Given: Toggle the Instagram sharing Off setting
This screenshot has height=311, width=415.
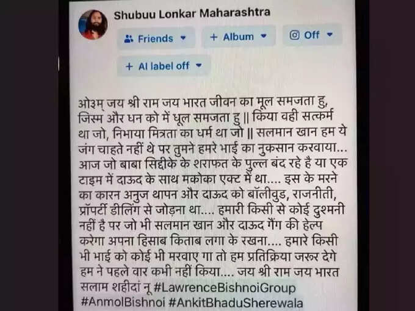Looking at the screenshot, I should pos(312,35).
